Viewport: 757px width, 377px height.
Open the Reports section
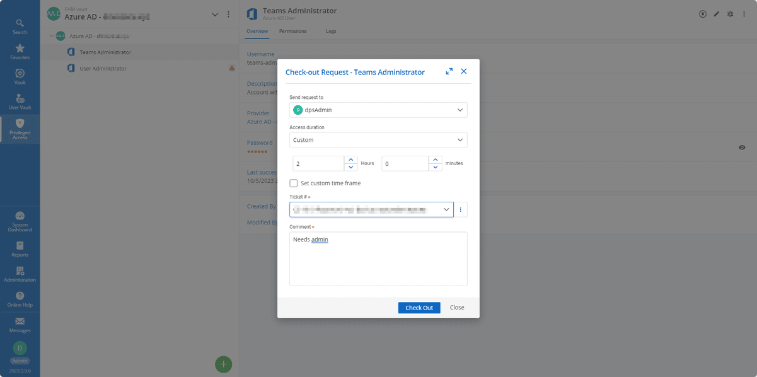[20, 250]
